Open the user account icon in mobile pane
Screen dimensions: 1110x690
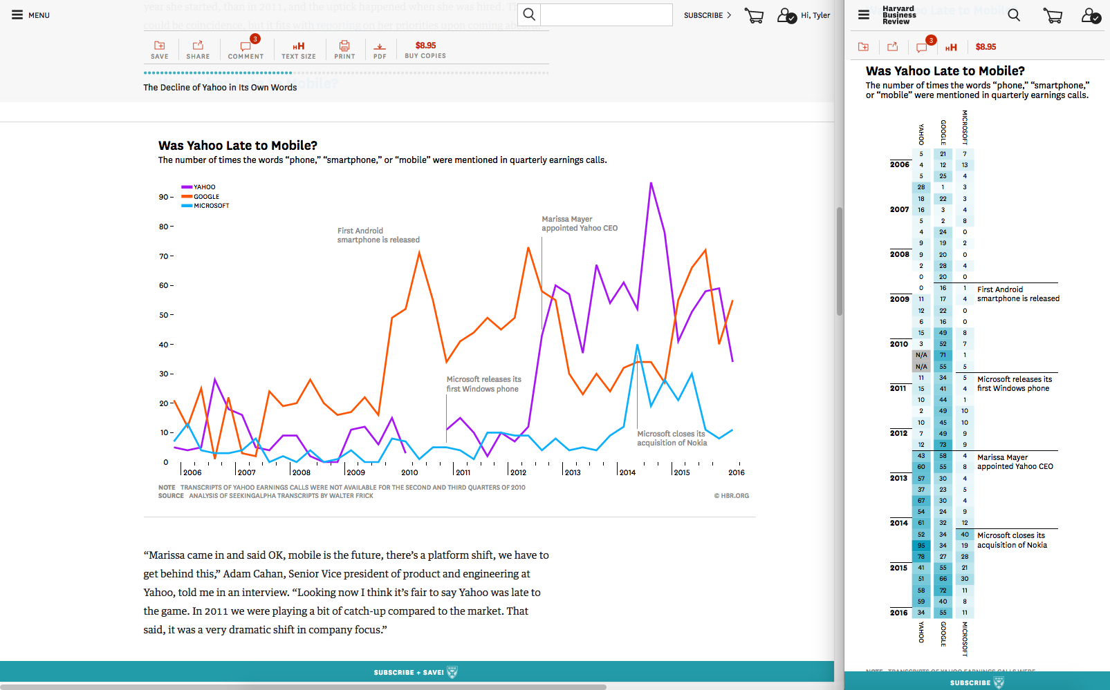1091,15
